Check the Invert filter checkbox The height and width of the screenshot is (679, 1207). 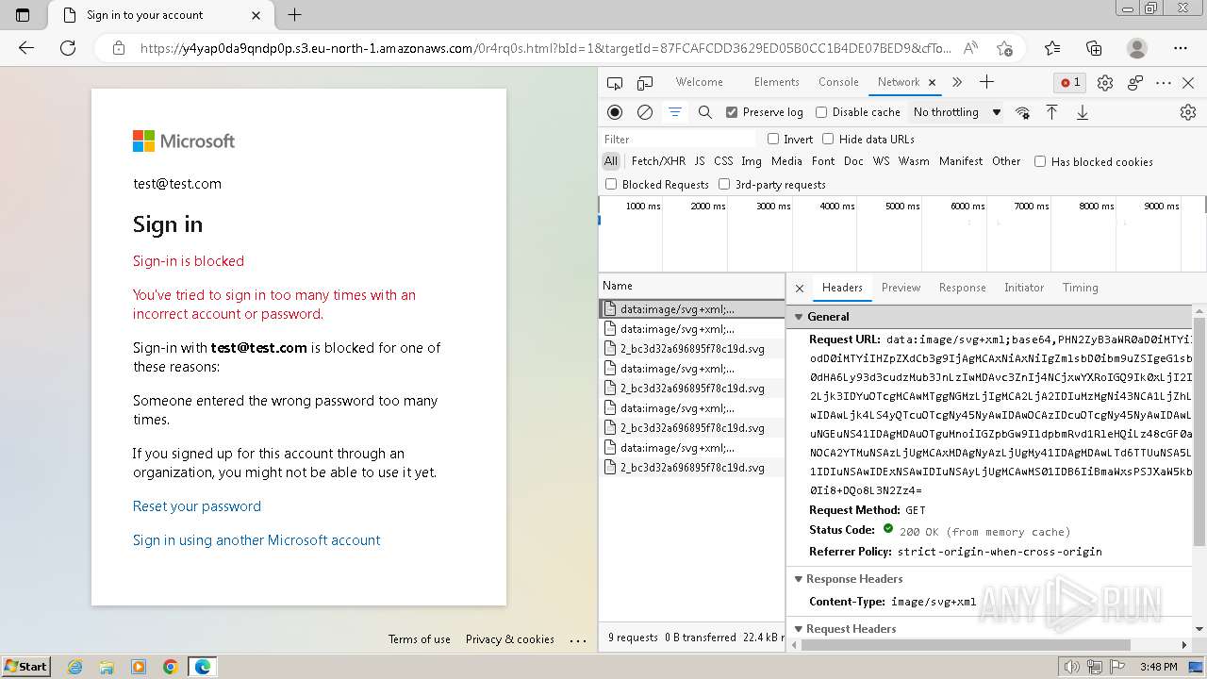pos(773,139)
